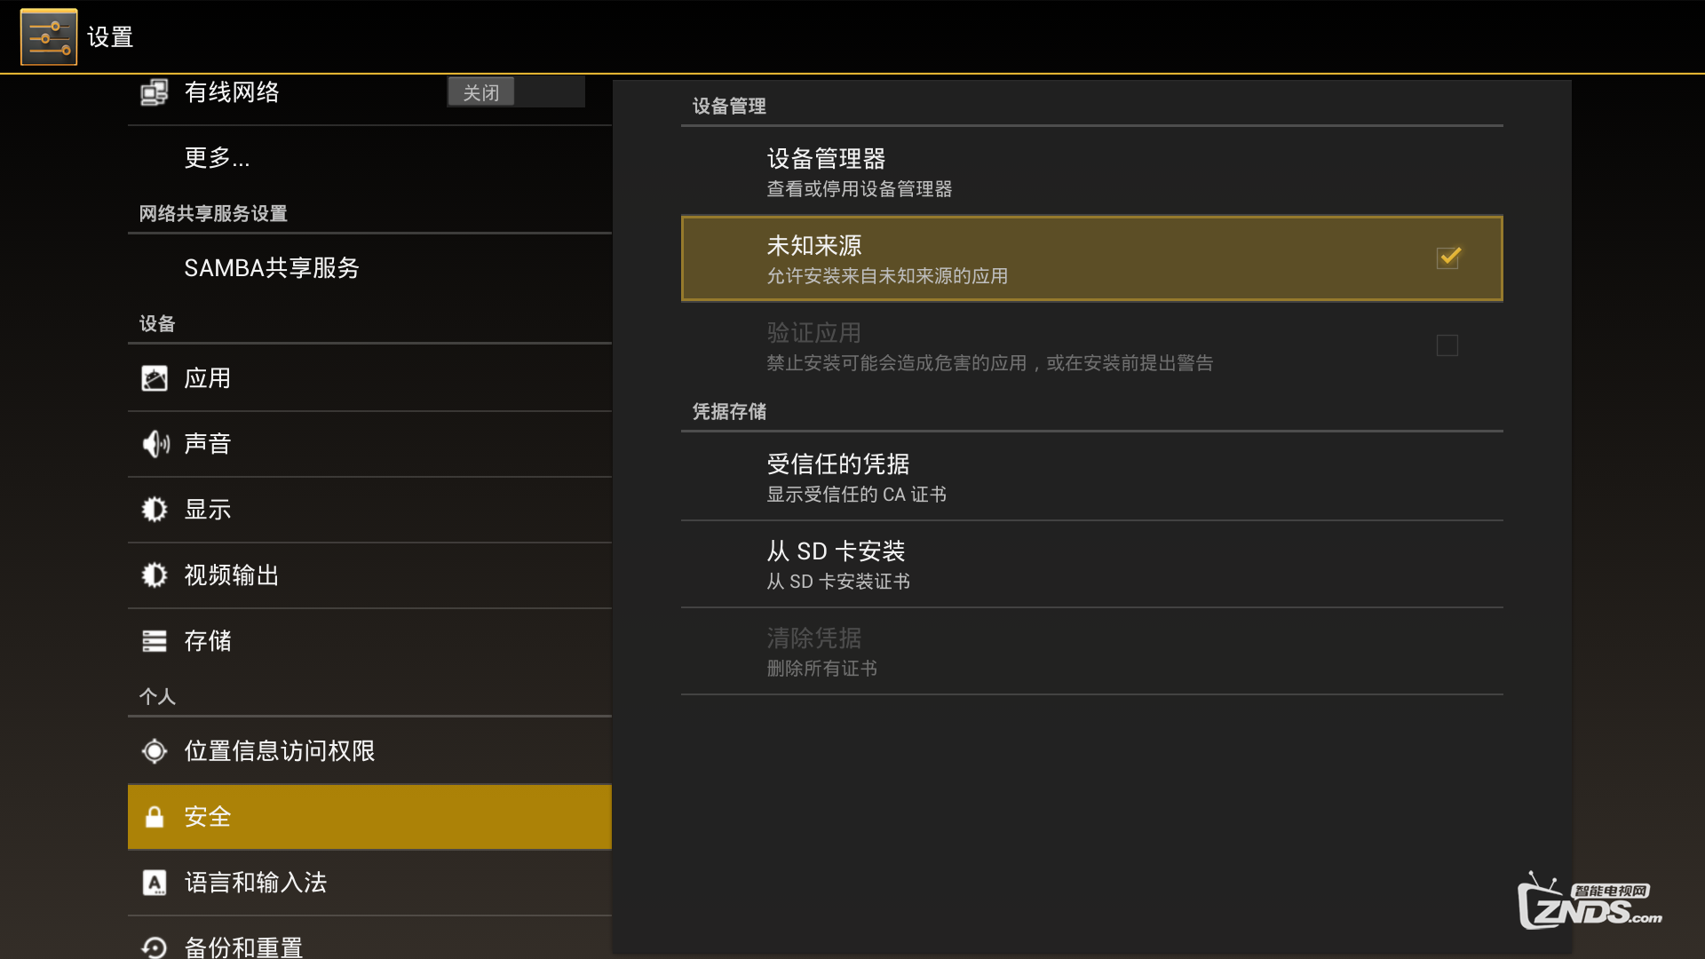Click the speaker icon beside 声音
This screenshot has height=959, width=1705.
tap(155, 444)
